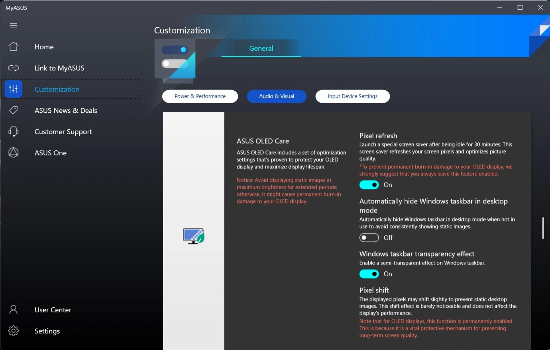The image size is (550, 350).
Task: Select Input Device Settings category
Action: point(352,96)
